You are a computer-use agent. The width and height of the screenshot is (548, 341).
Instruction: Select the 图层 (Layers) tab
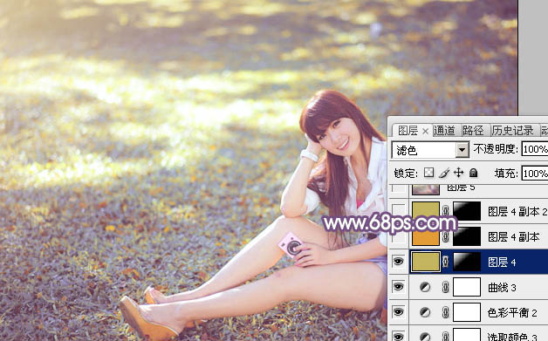coord(408,131)
